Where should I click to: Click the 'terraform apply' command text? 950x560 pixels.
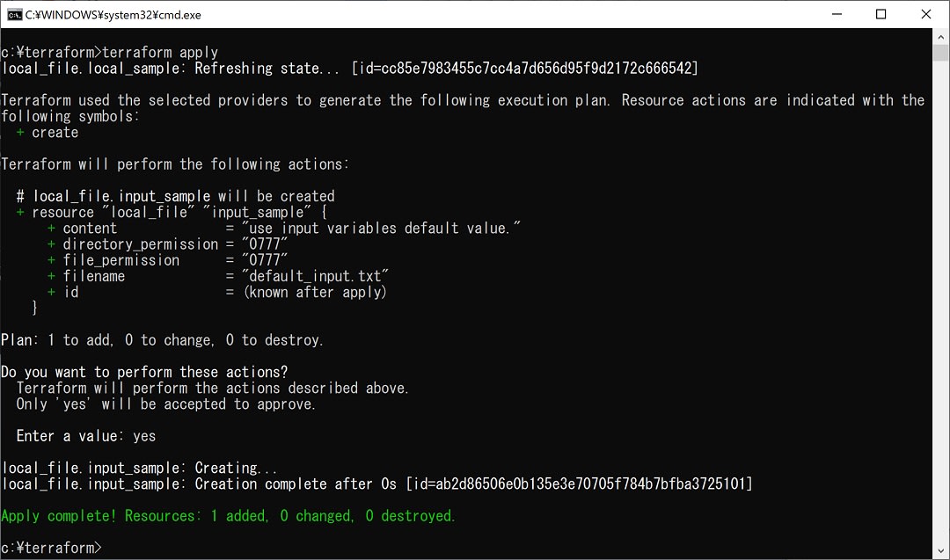[160, 52]
